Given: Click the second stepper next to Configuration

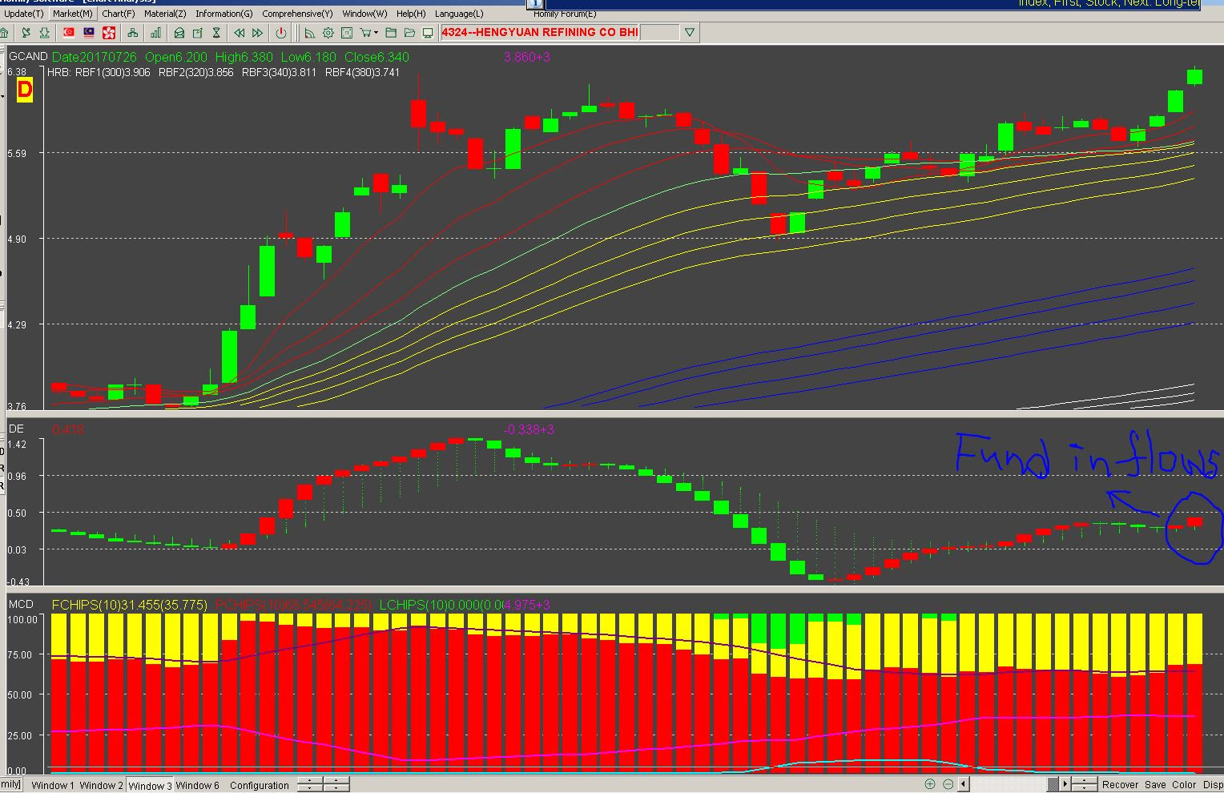Looking at the screenshot, I should coord(336,785).
